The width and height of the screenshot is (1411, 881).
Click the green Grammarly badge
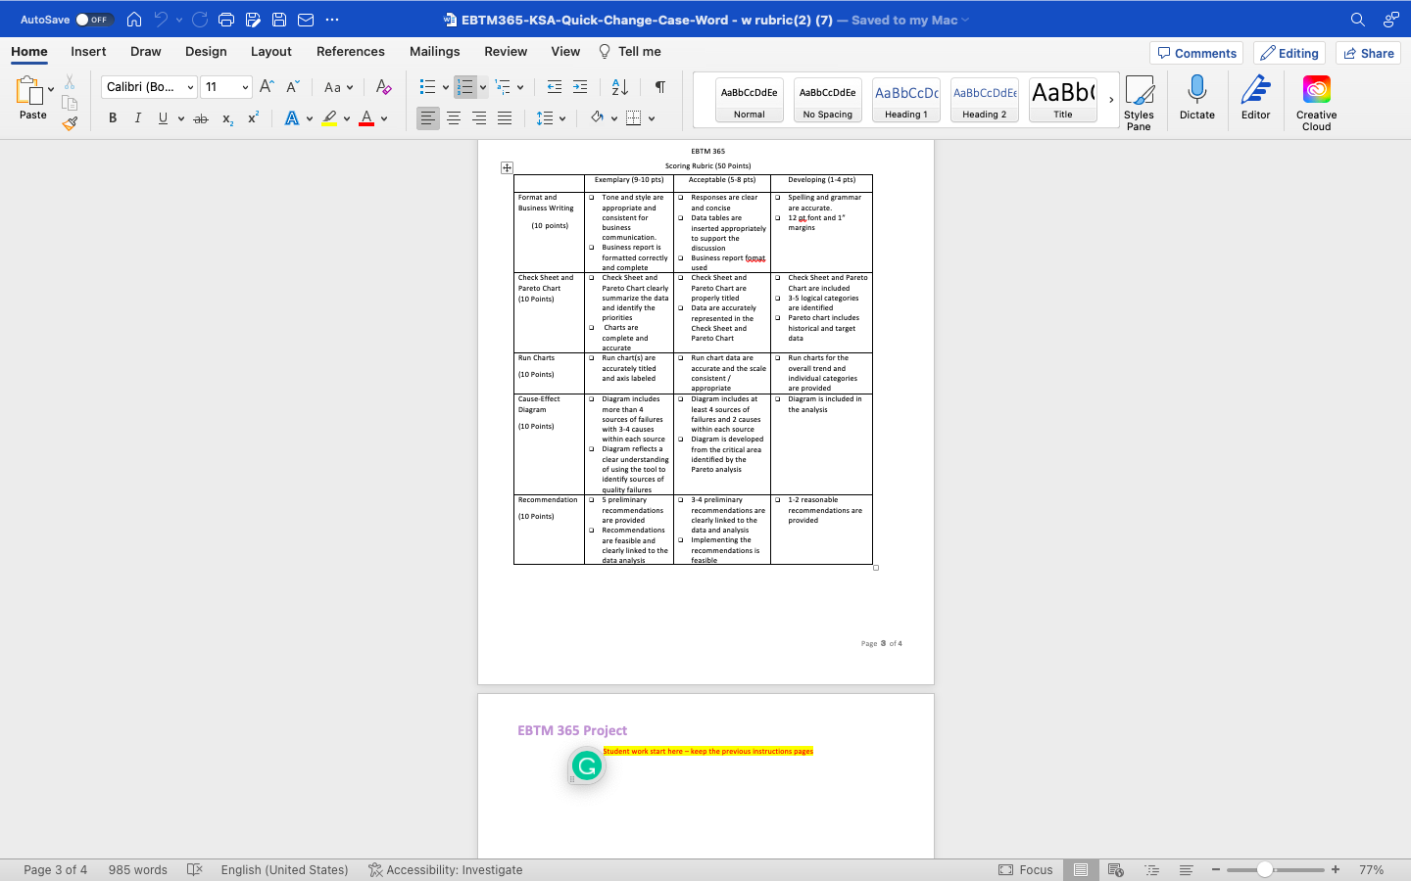click(x=587, y=766)
